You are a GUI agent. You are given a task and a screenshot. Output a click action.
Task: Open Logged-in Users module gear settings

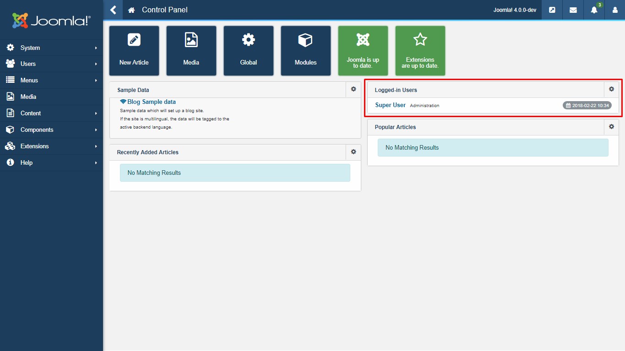tap(611, 89)
